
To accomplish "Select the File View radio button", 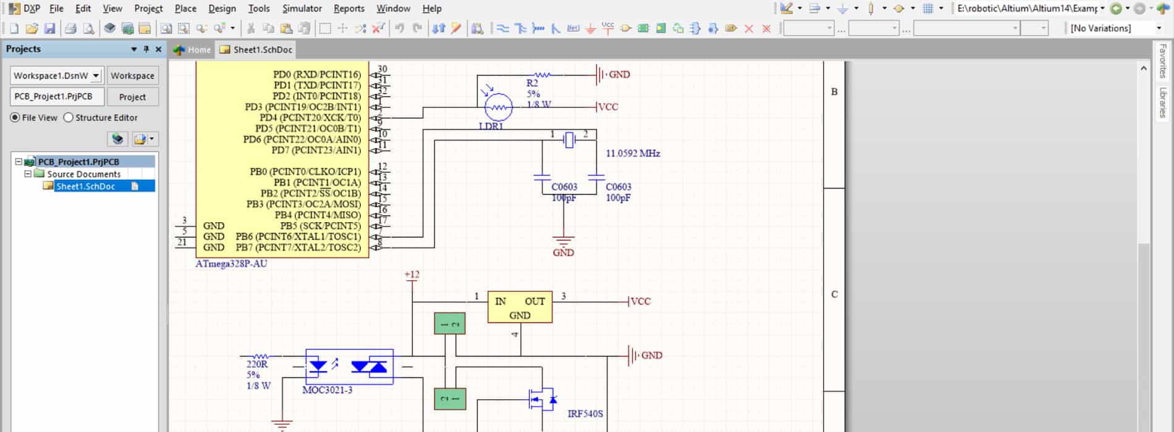I will tap(15, 117).
